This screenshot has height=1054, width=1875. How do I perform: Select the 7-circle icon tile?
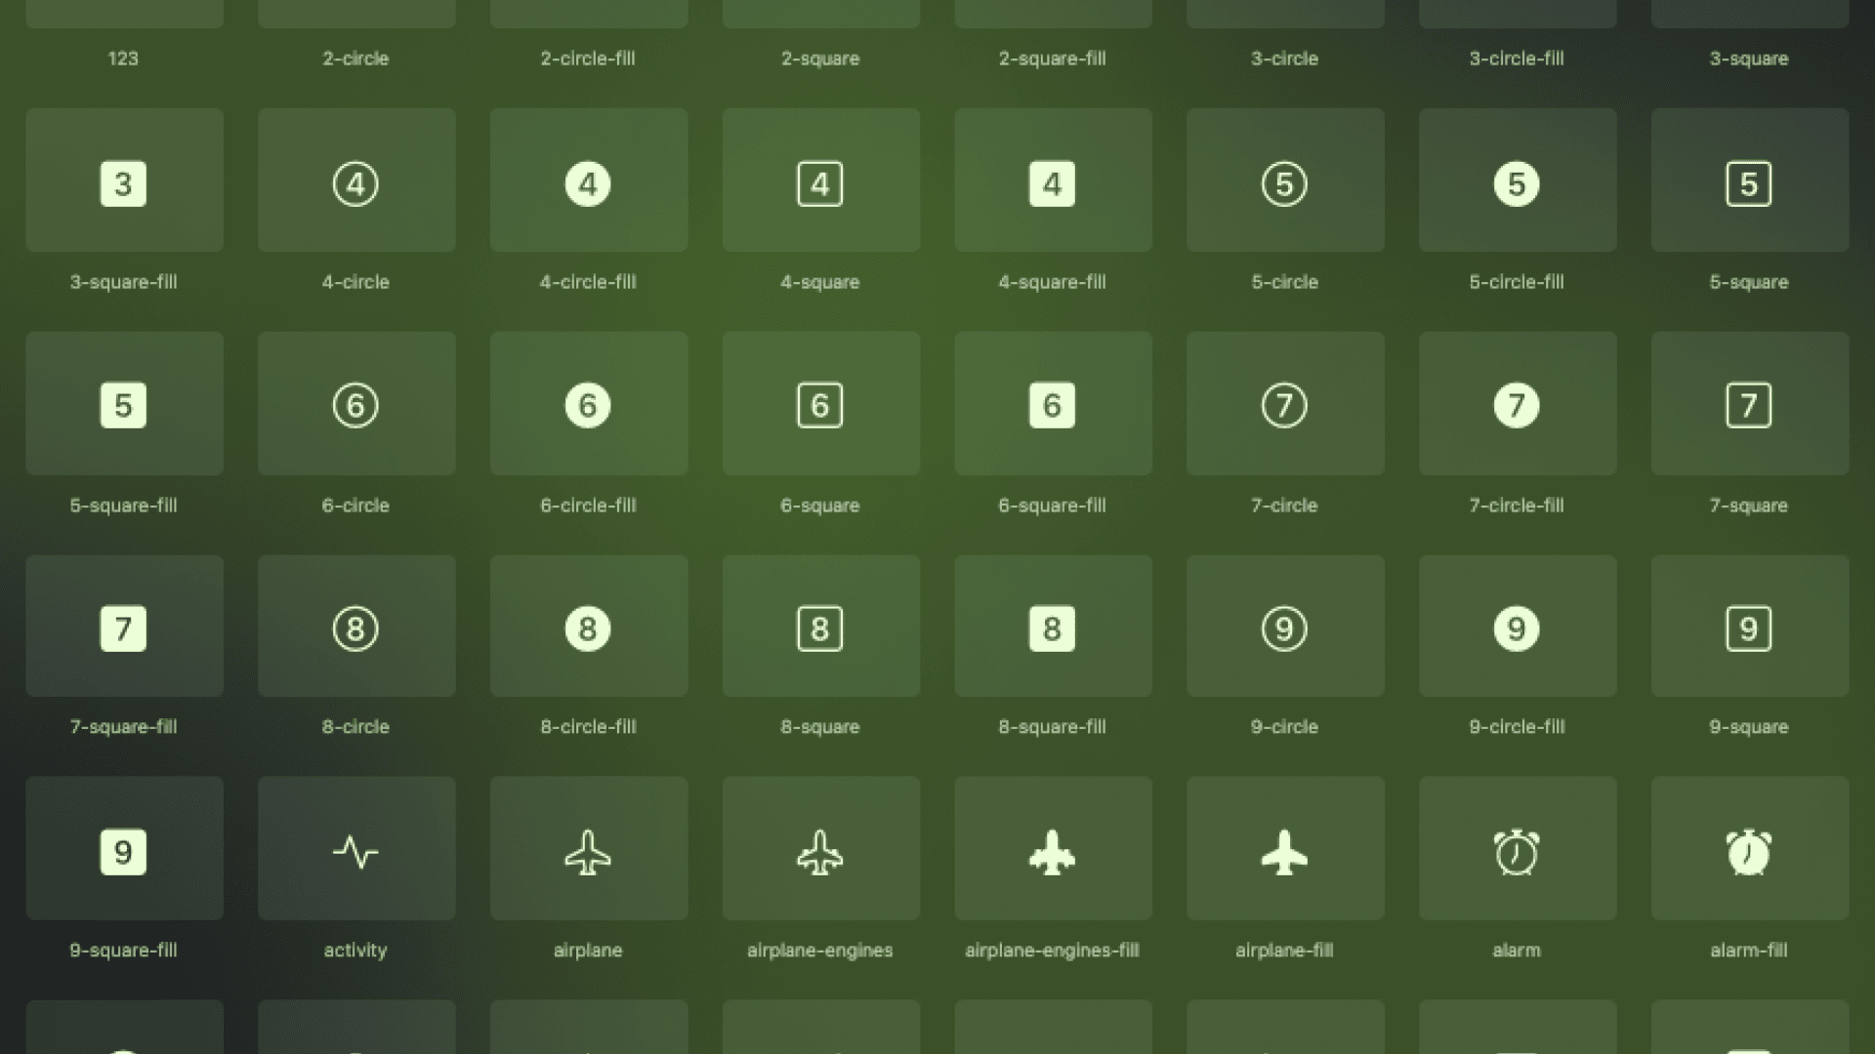click(1284, 404)
